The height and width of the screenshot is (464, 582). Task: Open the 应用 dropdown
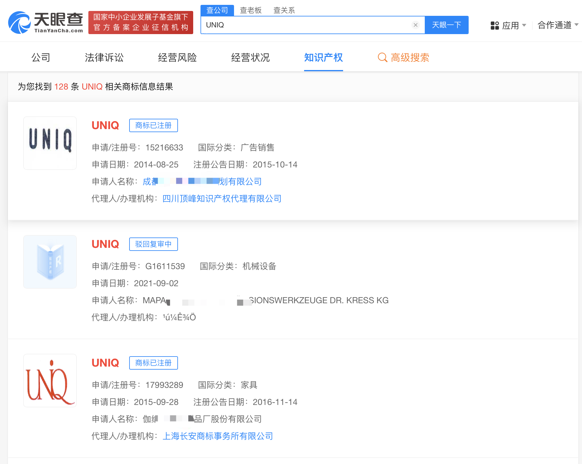pyautogui.click(x=512, y=26)
